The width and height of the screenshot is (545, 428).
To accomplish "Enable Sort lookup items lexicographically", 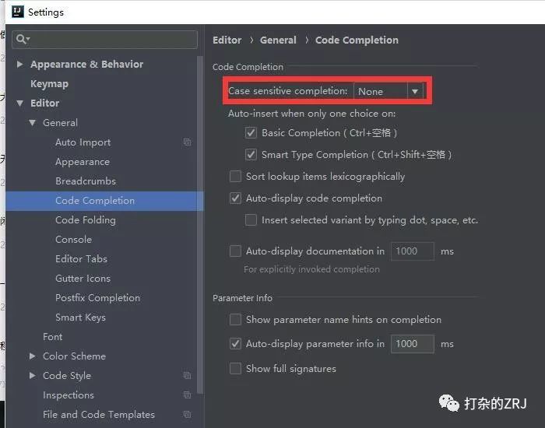I will 235,177.
